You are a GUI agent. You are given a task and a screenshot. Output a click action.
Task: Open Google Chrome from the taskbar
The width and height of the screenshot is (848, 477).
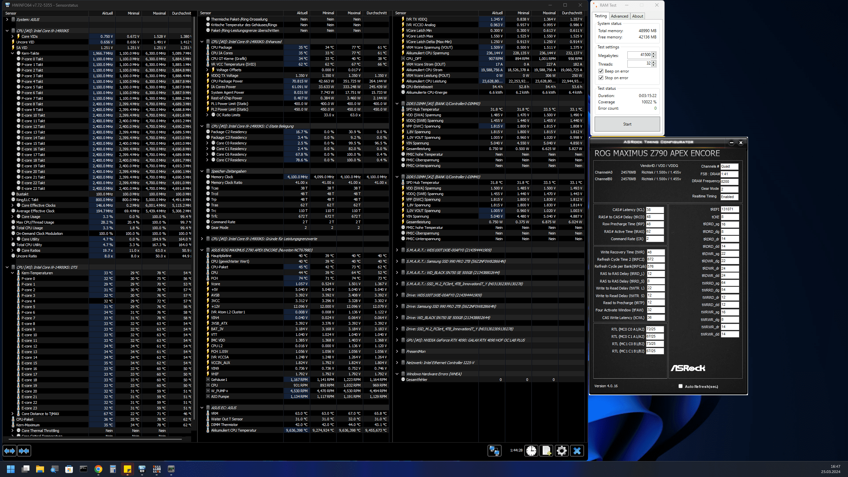click(x=98, y=469)
